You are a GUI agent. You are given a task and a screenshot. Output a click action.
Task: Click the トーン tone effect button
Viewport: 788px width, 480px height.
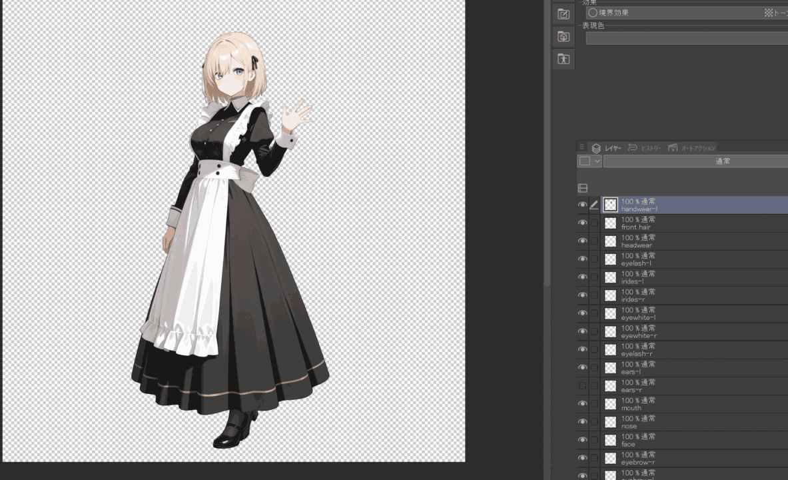(x=776, y=13)
